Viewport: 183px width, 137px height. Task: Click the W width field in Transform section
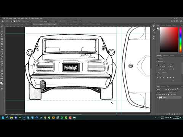164,64
